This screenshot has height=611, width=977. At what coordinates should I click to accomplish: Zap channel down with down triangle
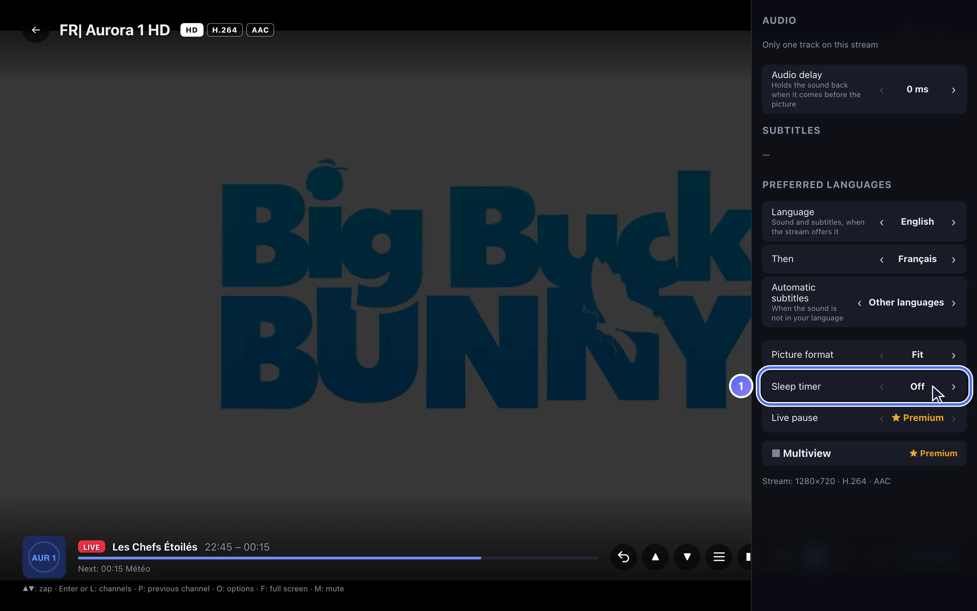click(687, 557)
